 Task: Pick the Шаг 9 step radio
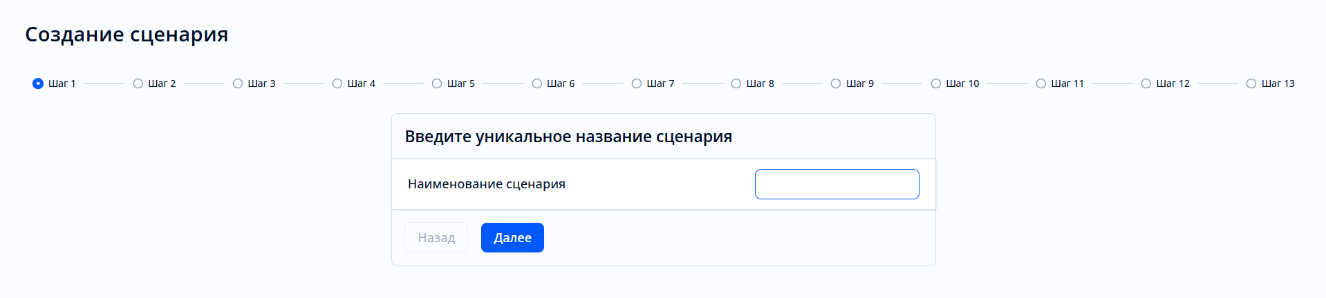point(836,83)
